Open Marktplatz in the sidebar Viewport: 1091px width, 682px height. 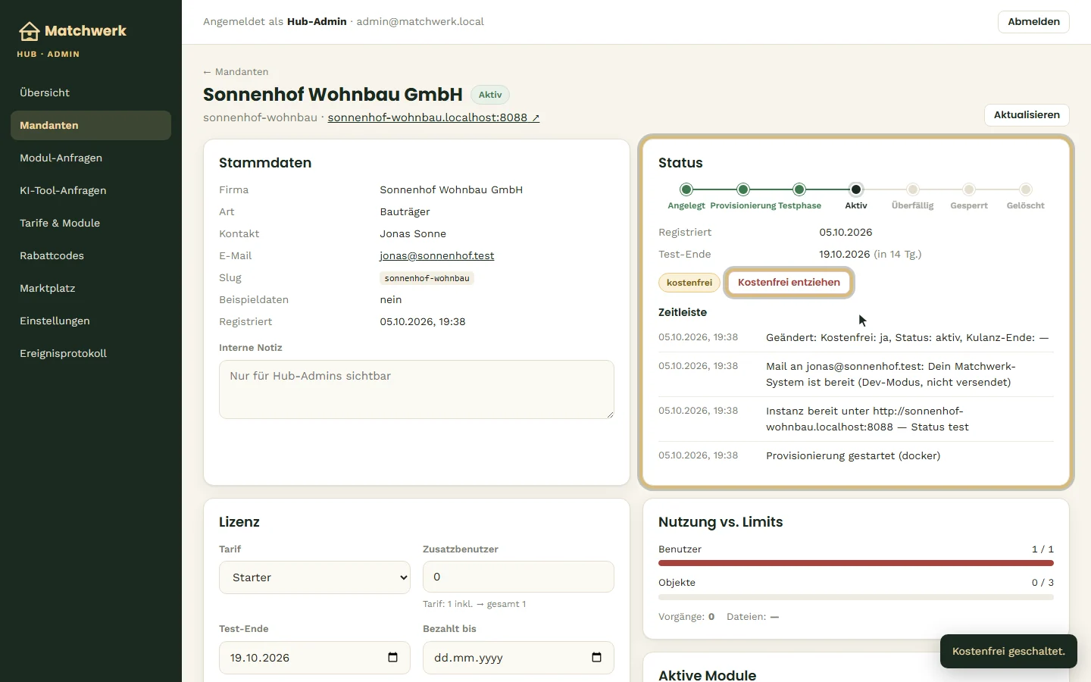[x=91, y=288]
